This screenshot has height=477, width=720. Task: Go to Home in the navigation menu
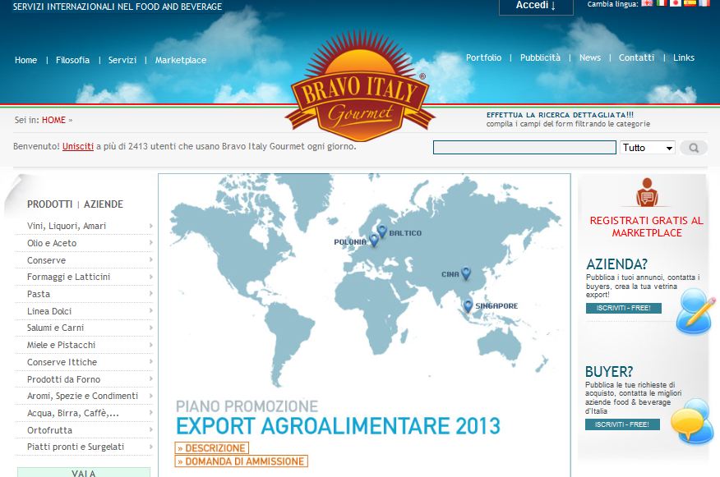click(x=25, y=60)
